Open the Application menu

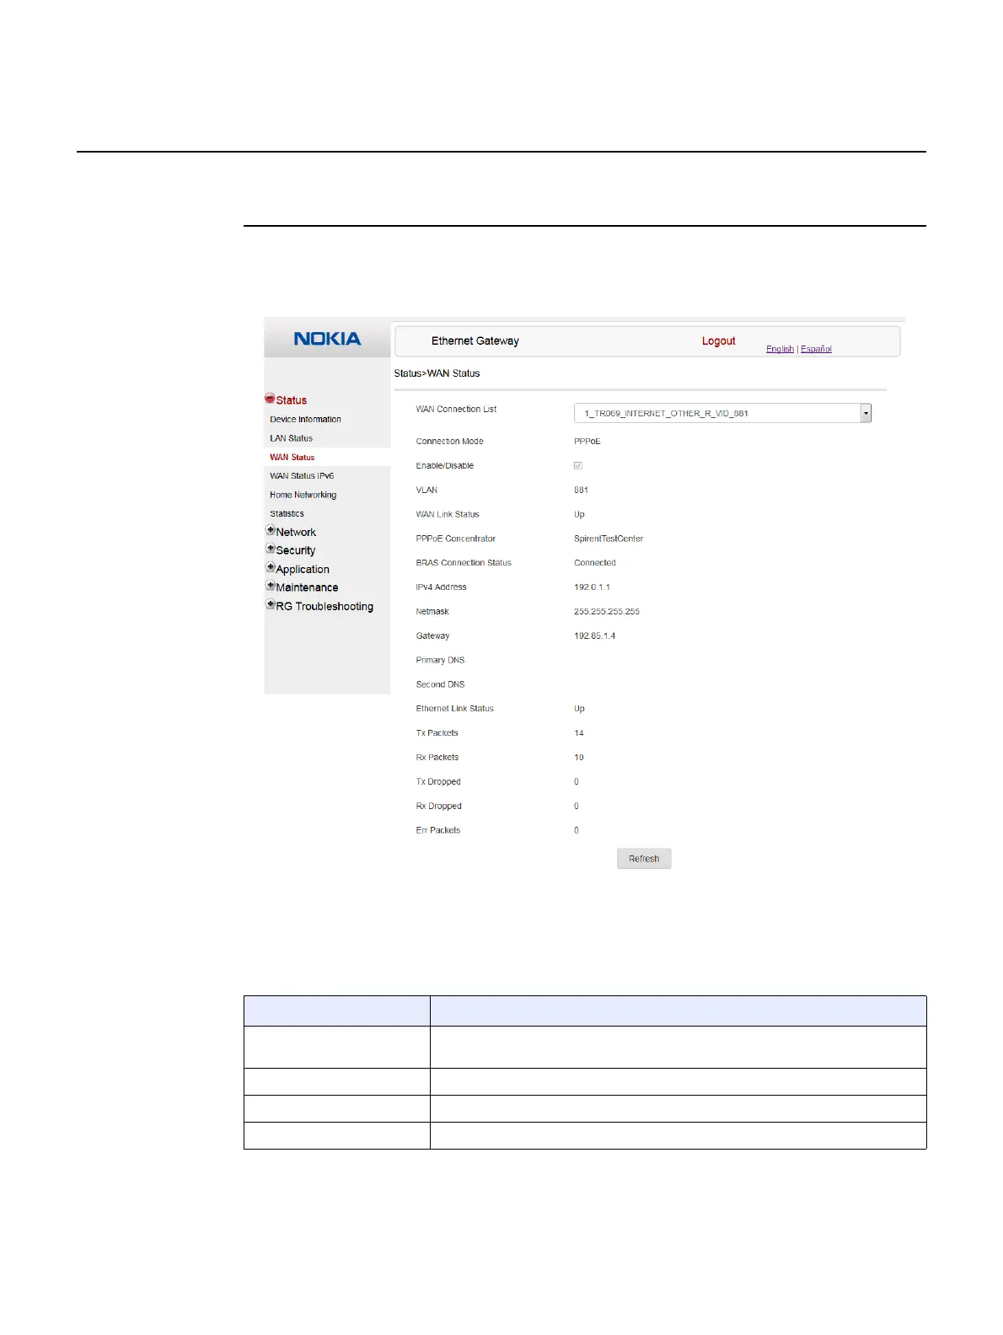(x=303, y=570)
